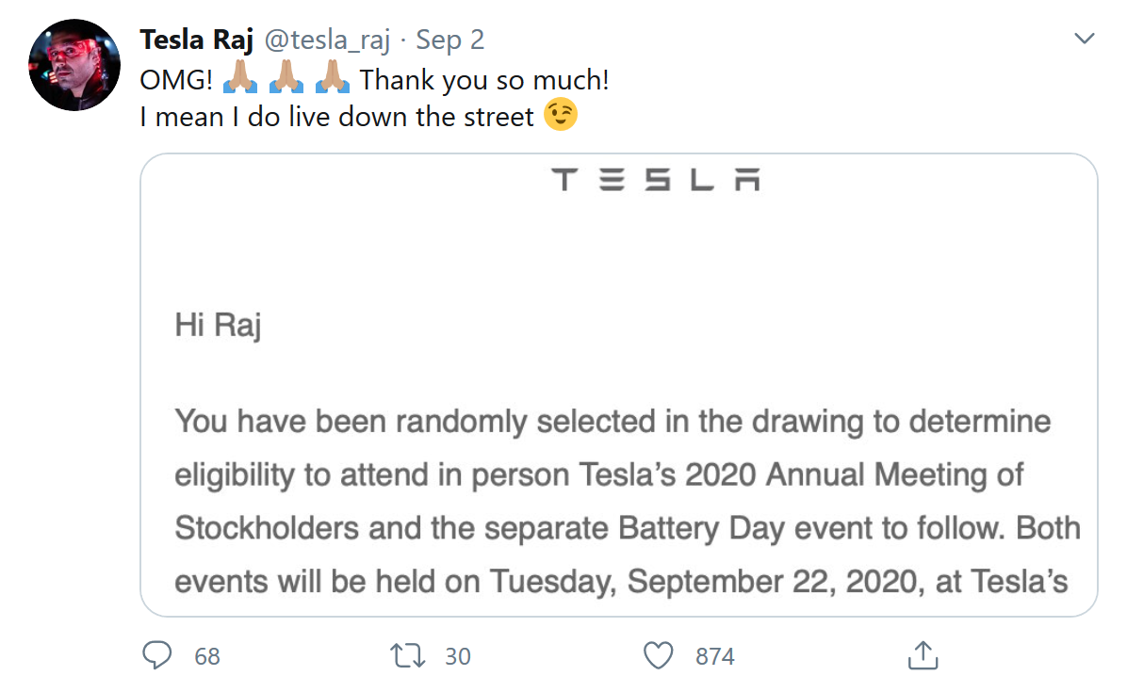Open the @tesla_raj handle link
Screen dimensions: 1127x692
point(326,40)
